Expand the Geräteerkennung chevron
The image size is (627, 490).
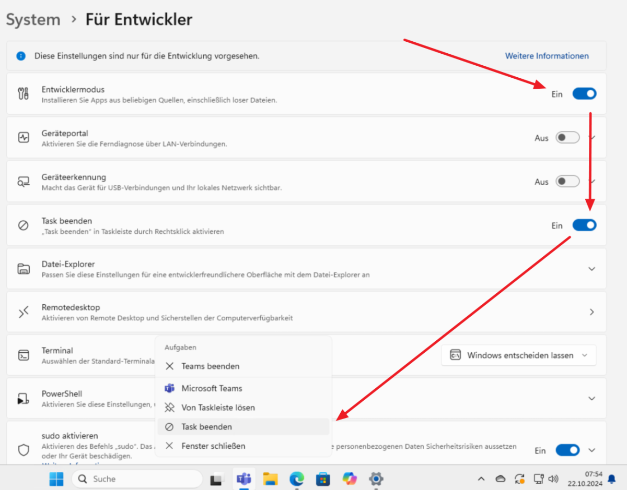[x=591, y=182]
